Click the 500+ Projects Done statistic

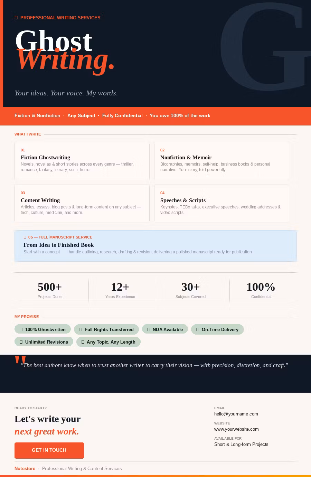[50, 290]
